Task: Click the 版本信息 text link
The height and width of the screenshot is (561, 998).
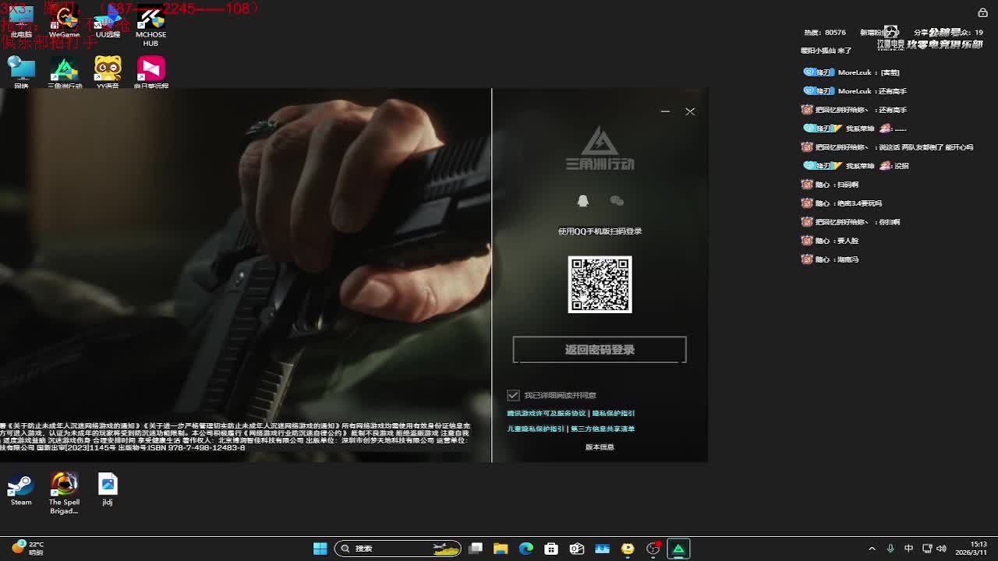Action: [600, 447]
